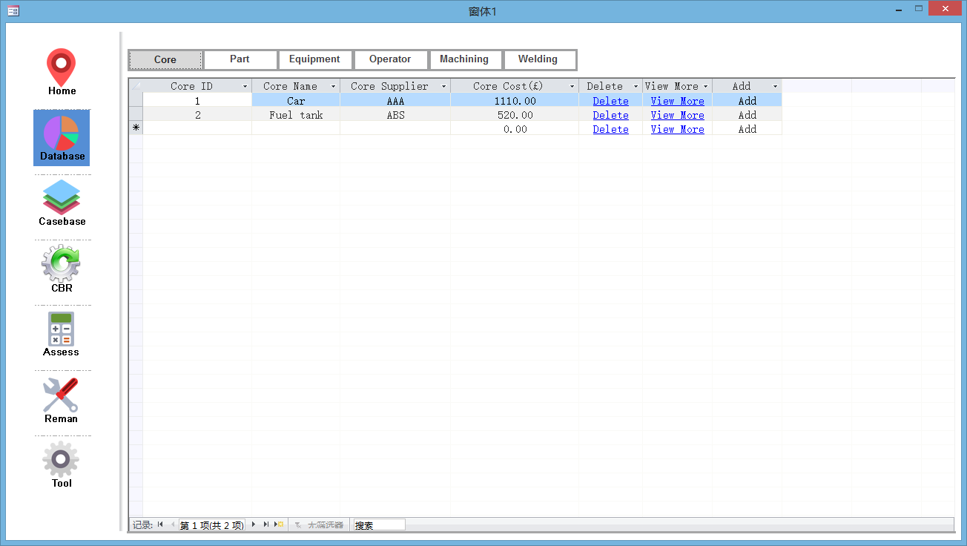Open the Equipment tab
Screen dimensions: 967x546
point(314,59)
